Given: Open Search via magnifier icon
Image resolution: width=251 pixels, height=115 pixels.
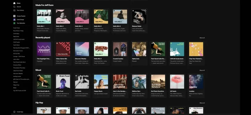Looking at the screenshot, I should pos(14,7).
